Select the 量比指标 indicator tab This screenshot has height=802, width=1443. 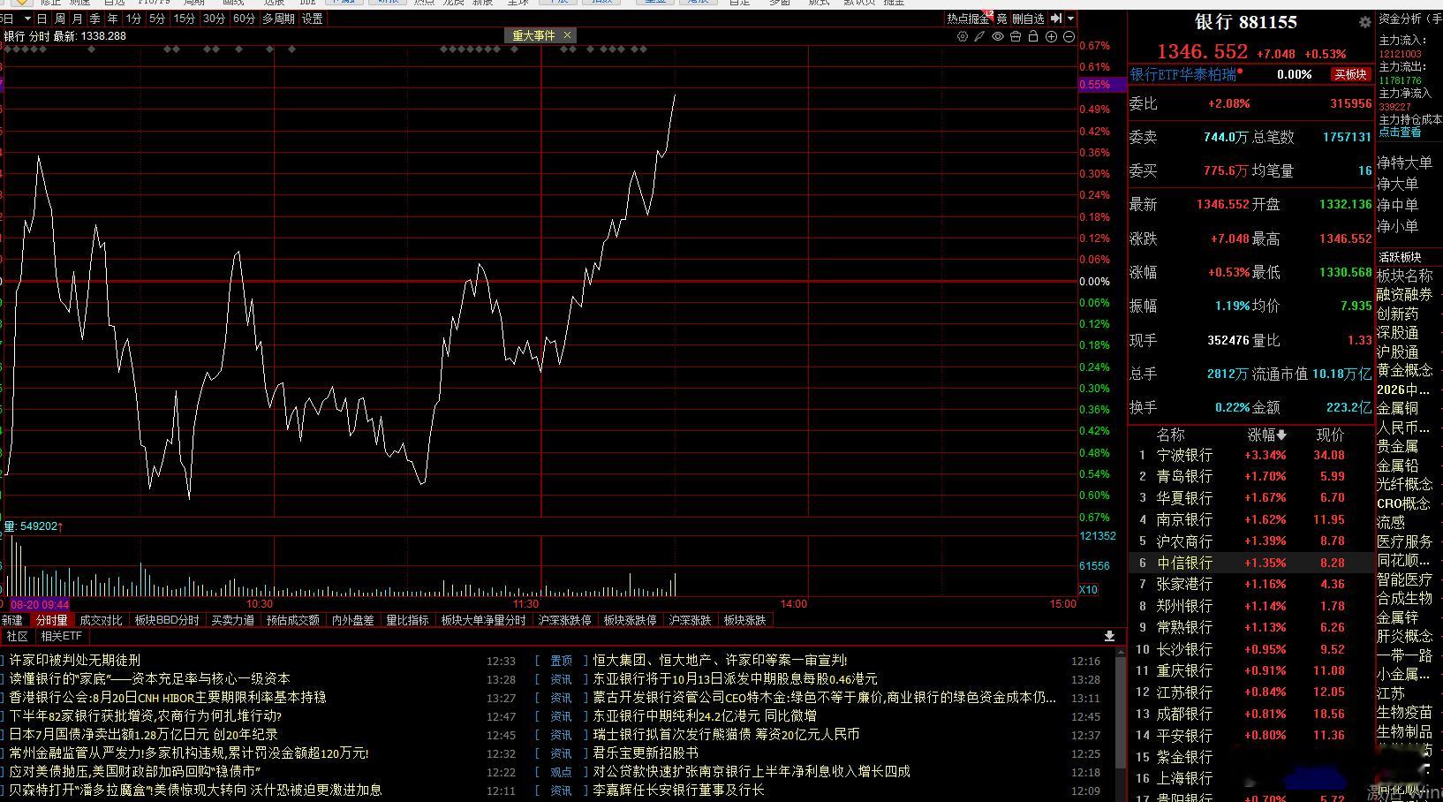[x=407, y=620]
